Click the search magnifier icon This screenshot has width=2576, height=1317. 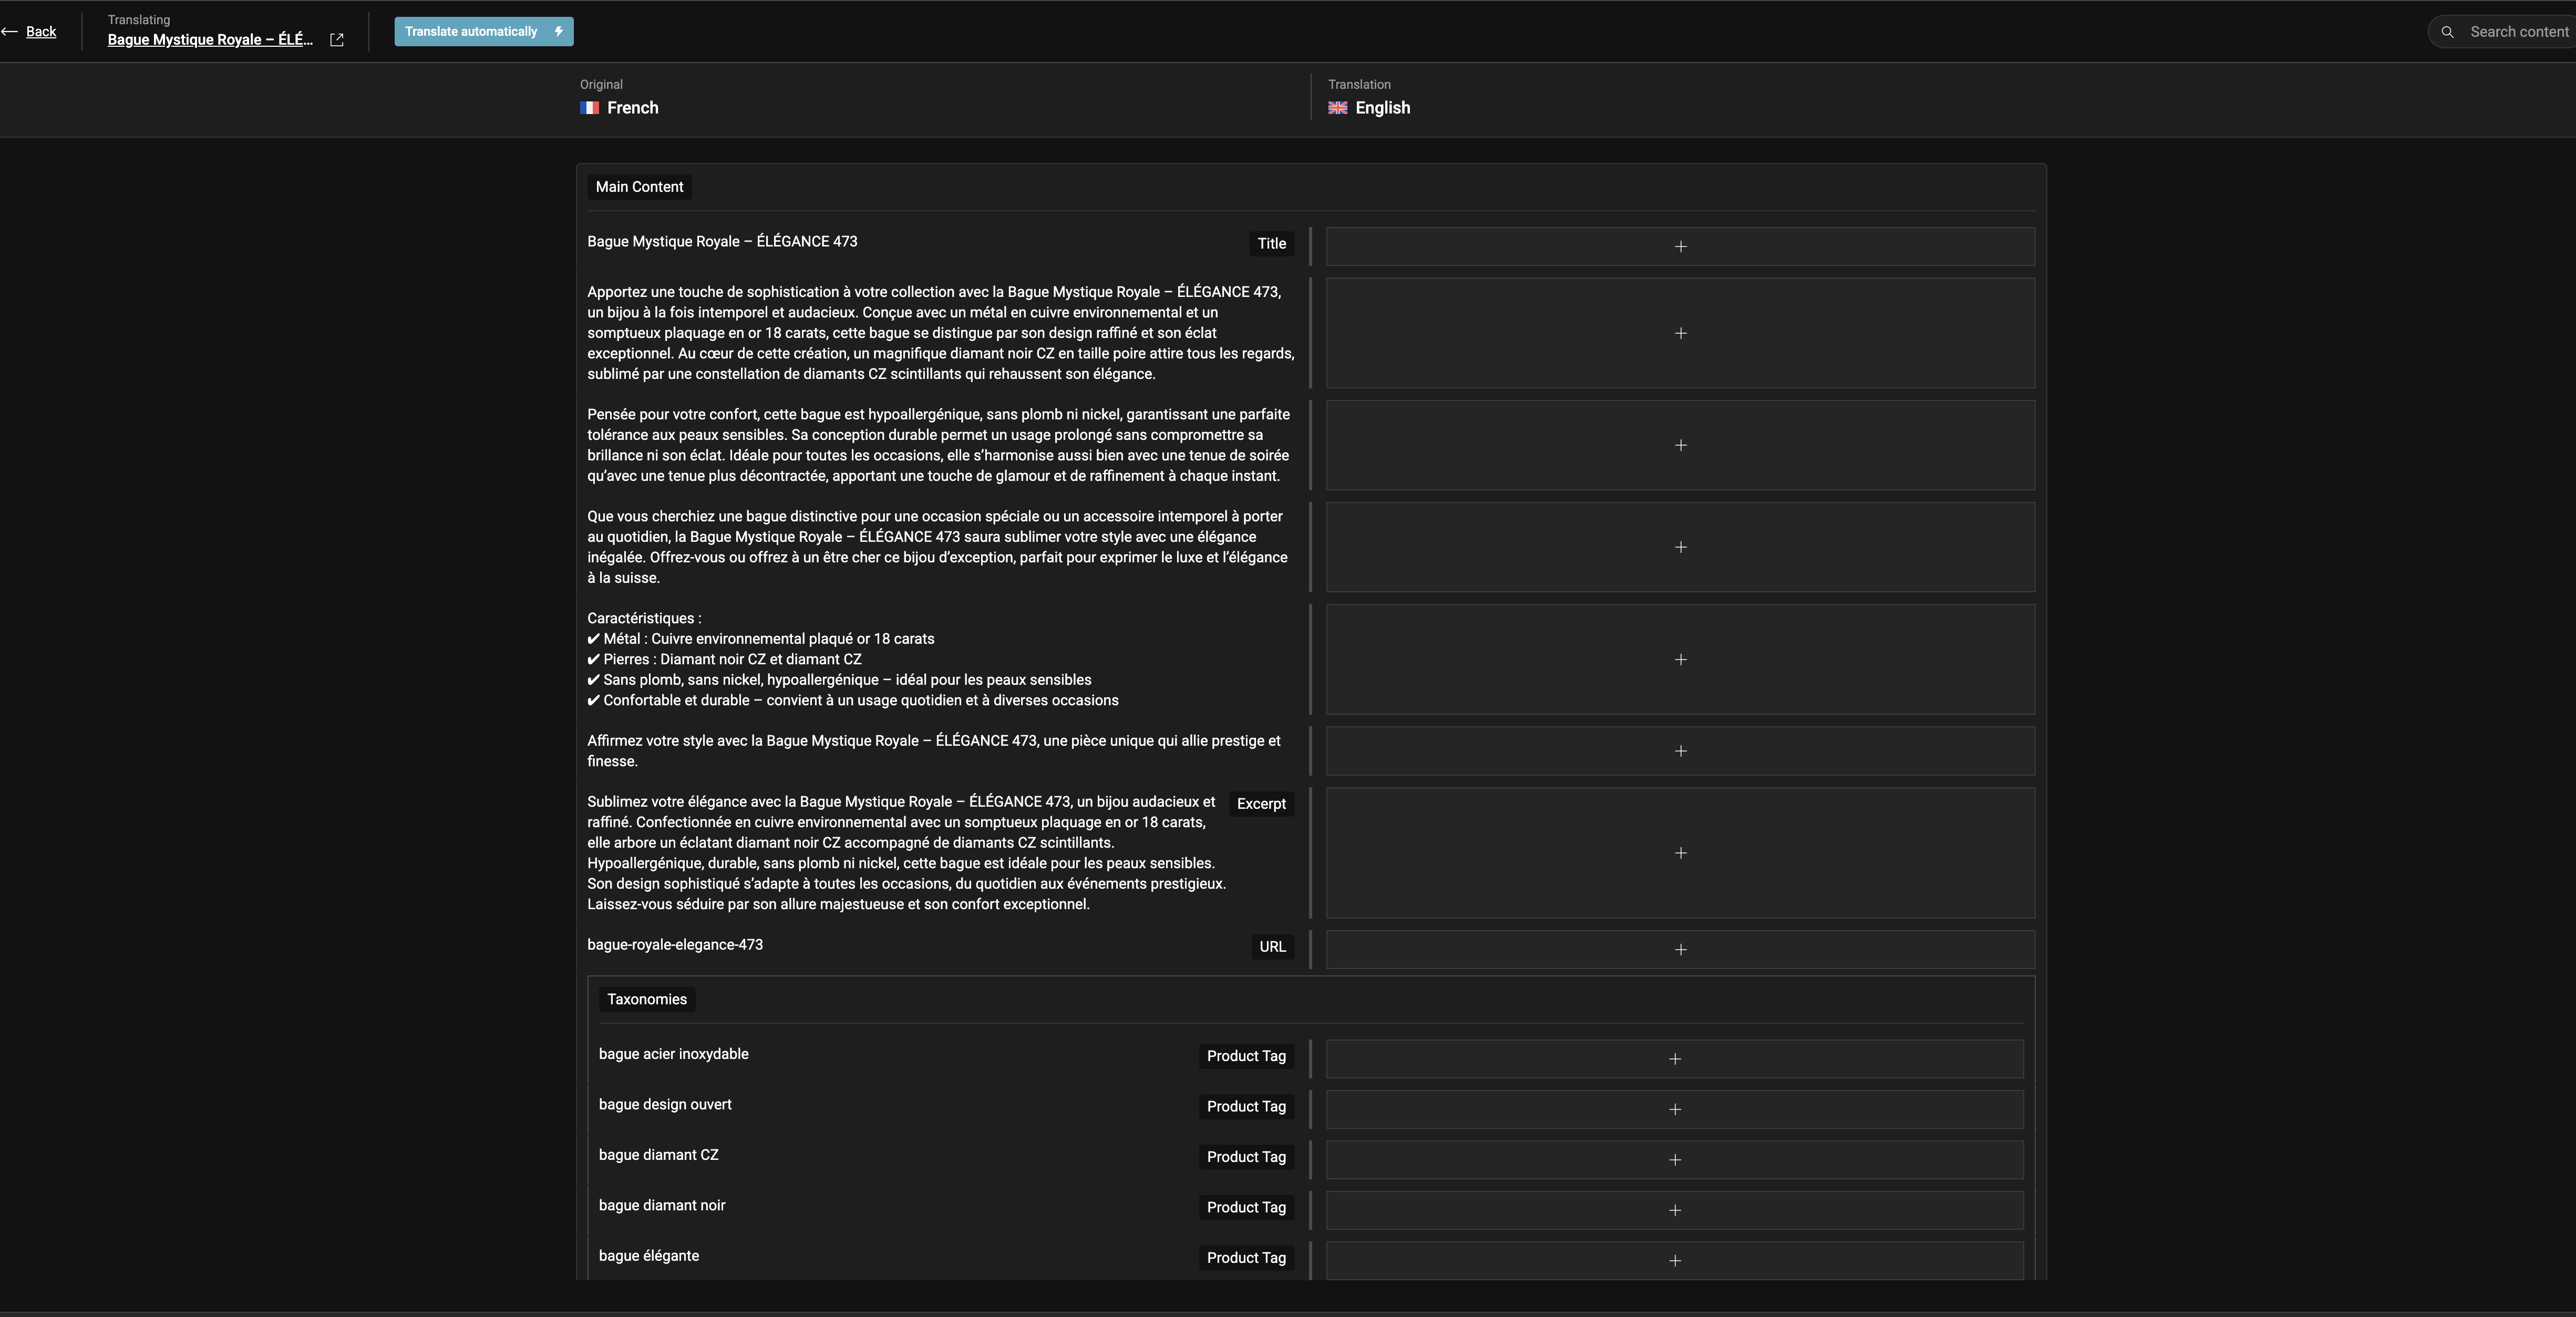point(2447,32)
